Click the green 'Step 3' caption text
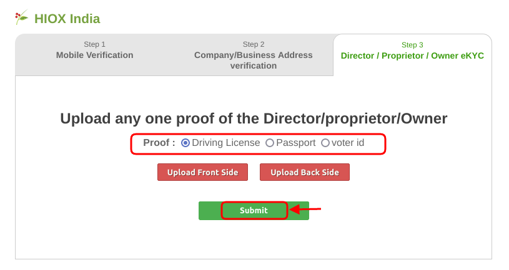The image size is (509, 270). click(412, 45)
